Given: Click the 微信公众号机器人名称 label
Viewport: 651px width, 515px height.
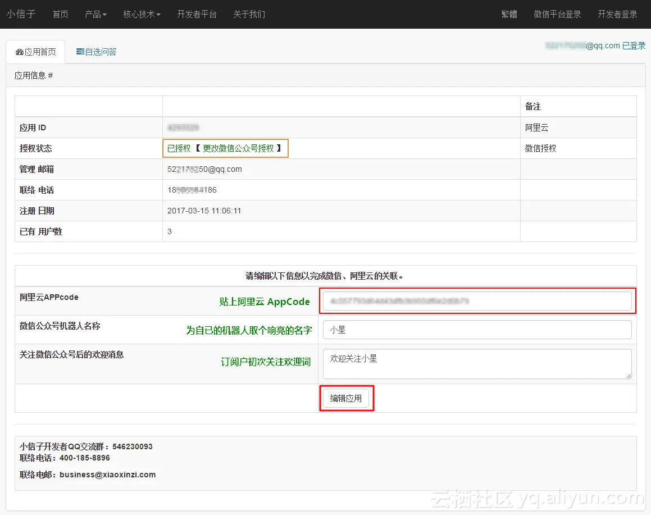Looking at the screenshot, I should point(60,326).
